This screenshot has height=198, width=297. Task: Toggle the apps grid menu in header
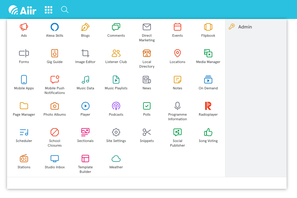[x=49, y=10]
